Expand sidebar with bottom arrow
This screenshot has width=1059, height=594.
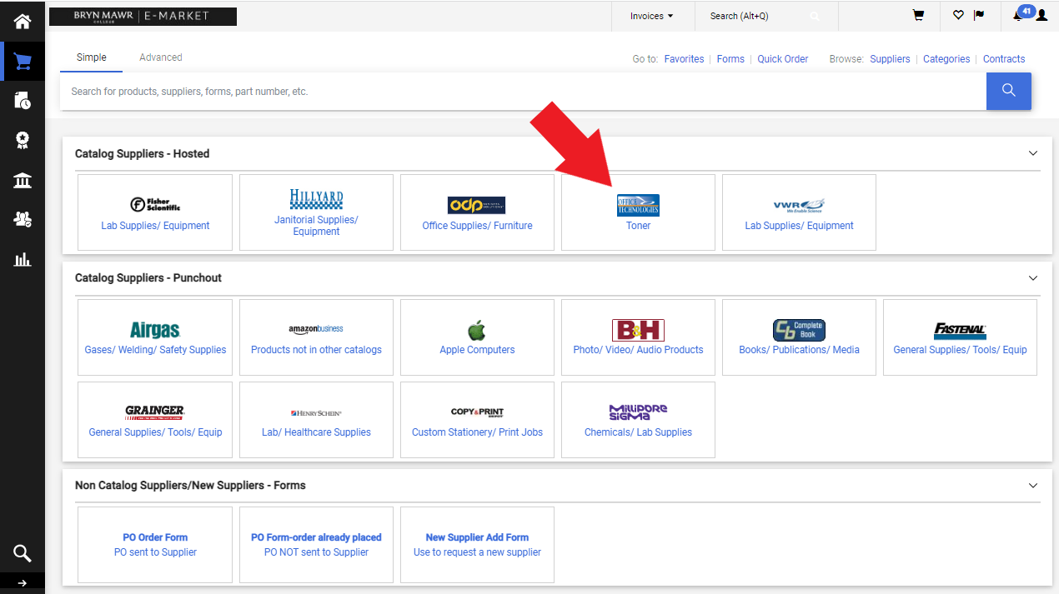coord(23,583)
